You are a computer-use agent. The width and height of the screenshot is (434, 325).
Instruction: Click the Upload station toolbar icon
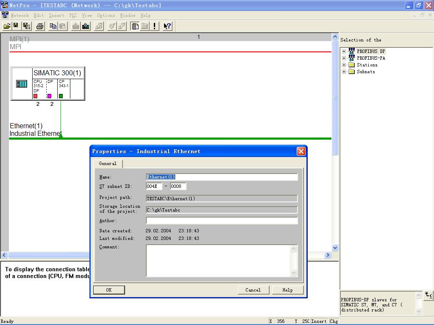point(86,26)
